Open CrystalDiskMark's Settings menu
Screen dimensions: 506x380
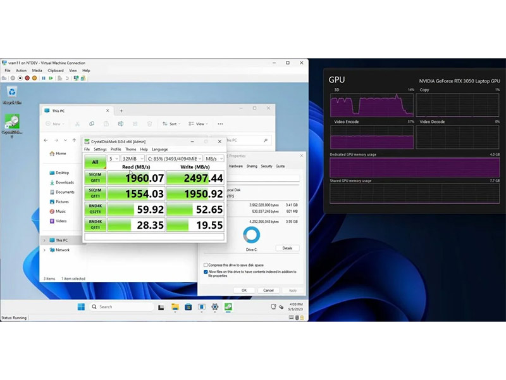[100, 149]
